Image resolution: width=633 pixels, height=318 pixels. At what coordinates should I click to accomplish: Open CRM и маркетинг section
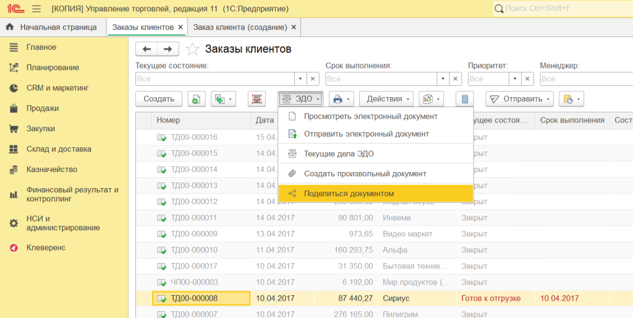click(x=57, y=88)
